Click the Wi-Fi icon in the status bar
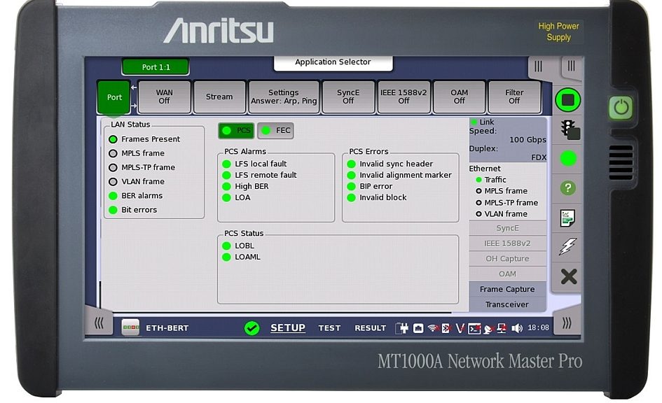 click(432, 327)
